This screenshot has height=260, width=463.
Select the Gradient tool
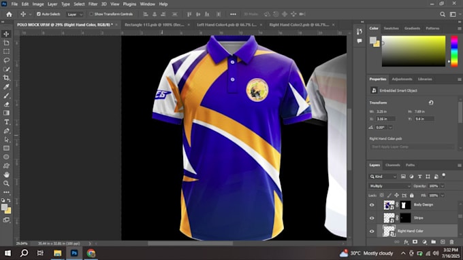[6, 113]
